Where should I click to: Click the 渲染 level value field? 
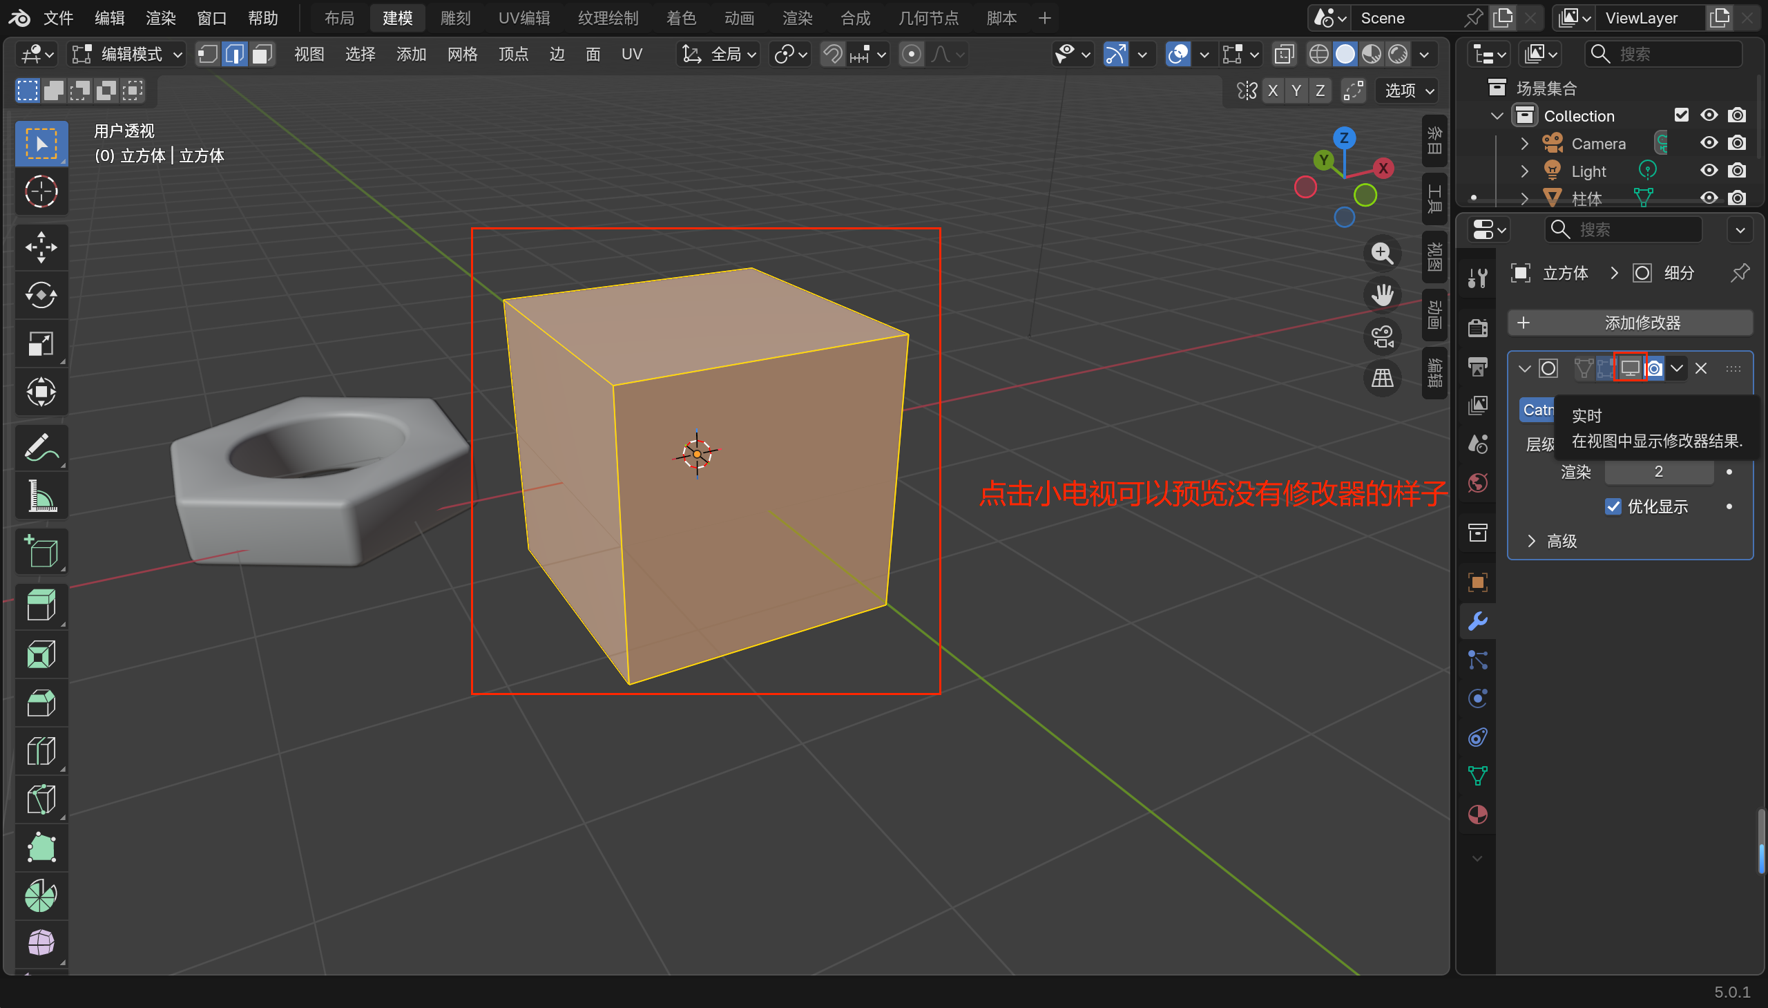[x=1658, y=472]
